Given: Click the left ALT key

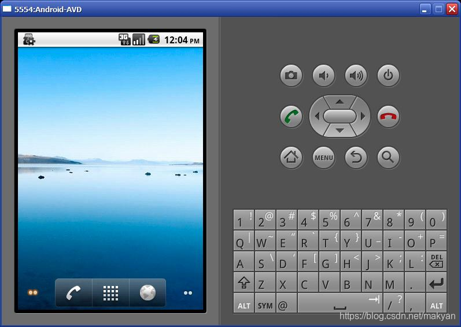Looking at the screenshot, I should click(244, 303).
